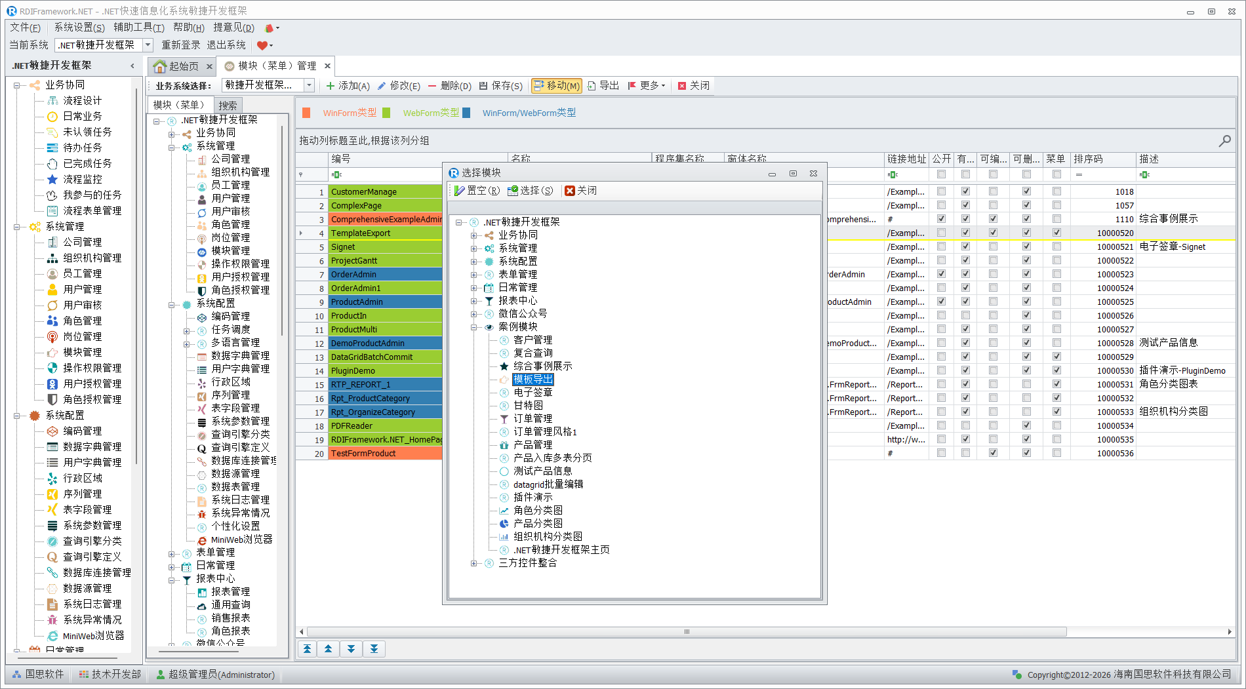The image size is (1246, 689).
Task: Click the 添加(A) add toolbar icon
Action: 331,86
